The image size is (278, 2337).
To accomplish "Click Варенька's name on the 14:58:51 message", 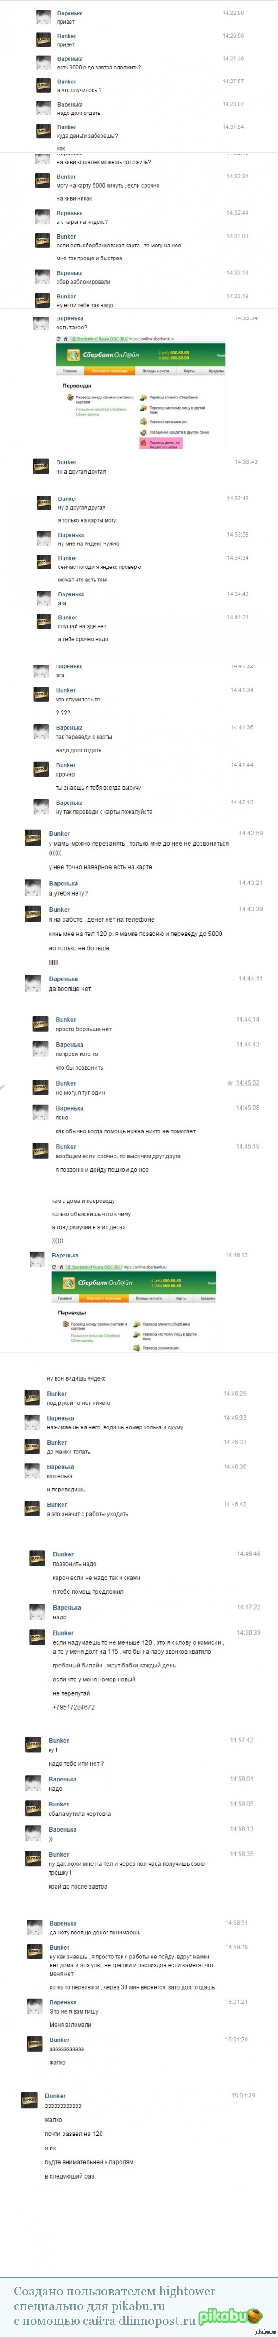I will pos(63,1923).
